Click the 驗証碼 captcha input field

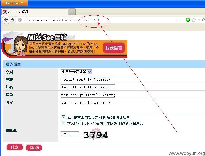click(70, 134)
